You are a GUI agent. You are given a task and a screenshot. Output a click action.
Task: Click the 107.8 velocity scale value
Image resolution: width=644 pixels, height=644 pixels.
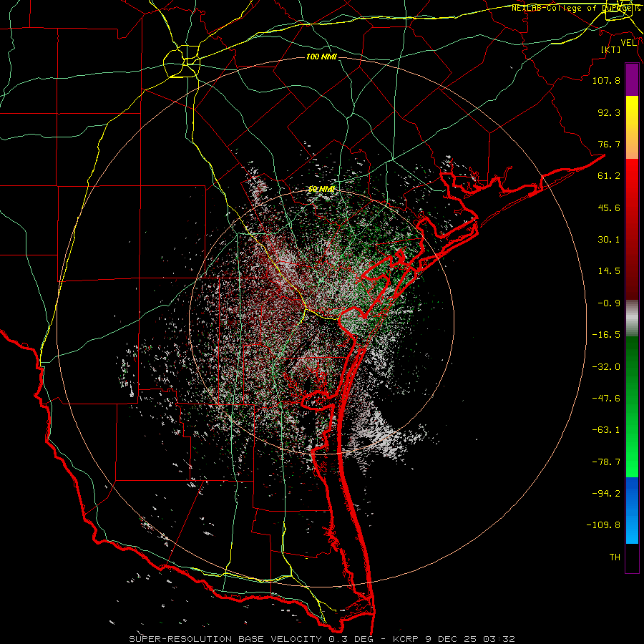[x=606, y=80]
